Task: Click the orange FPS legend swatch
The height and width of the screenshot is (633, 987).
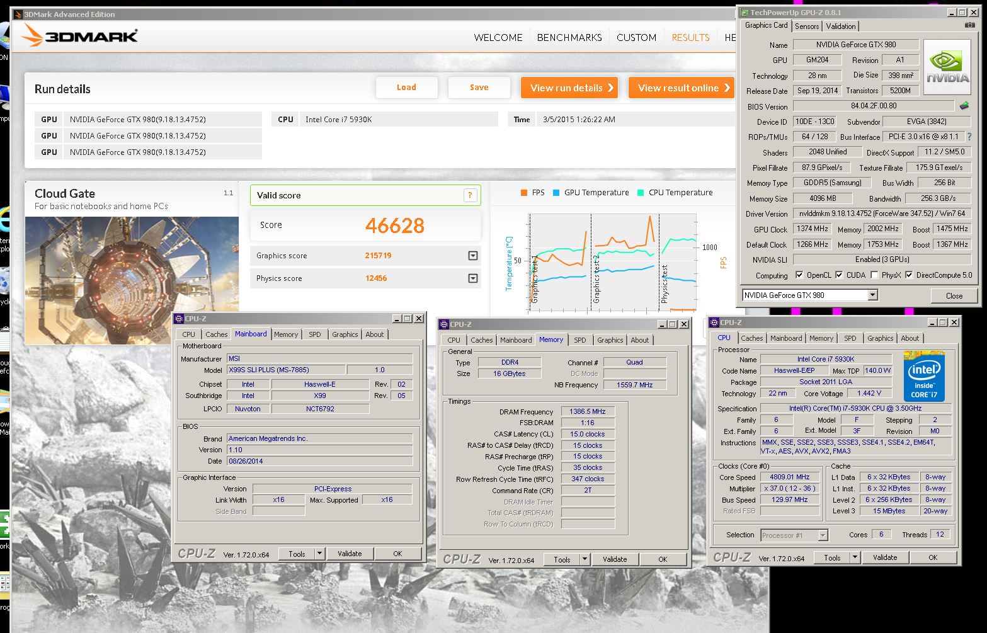Action: [x=524, y=193]
